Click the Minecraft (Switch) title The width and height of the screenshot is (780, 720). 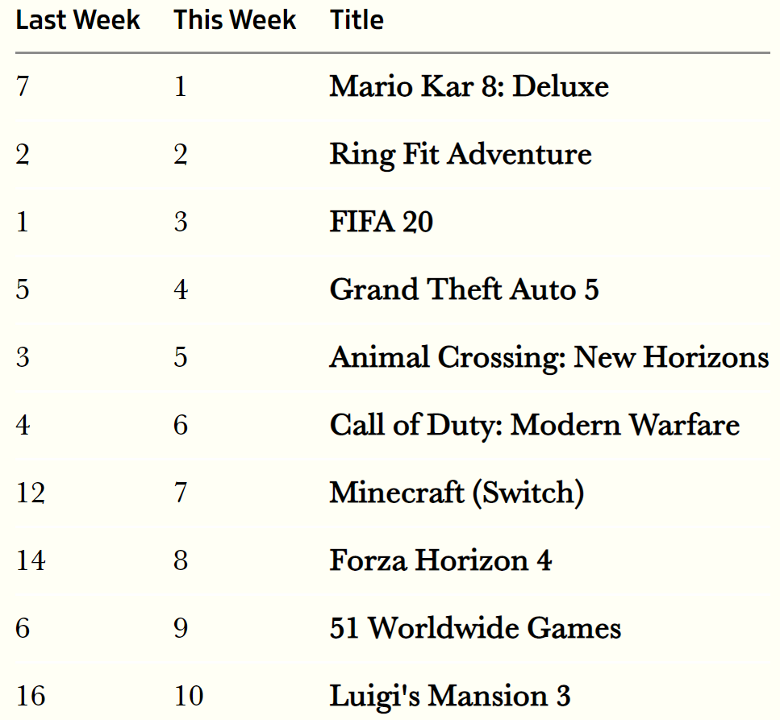[x=457, y=493]
